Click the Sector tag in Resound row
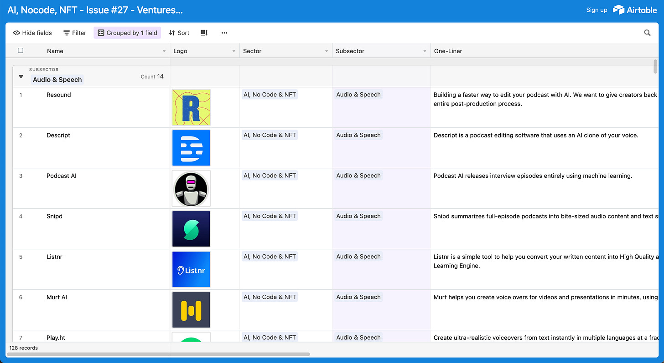This screenshot has height=363, width=664. [270, 95]
